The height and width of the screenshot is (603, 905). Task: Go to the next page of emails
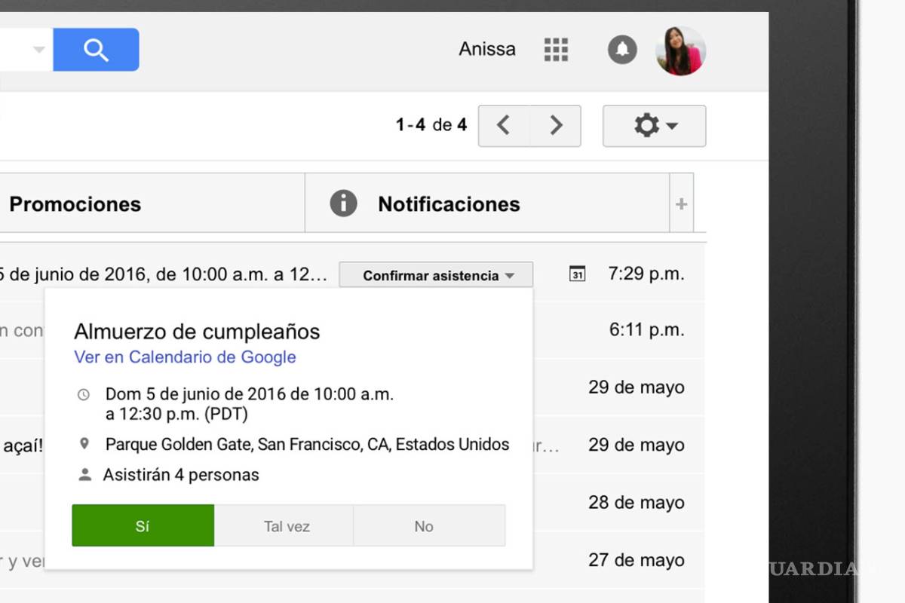556,125
